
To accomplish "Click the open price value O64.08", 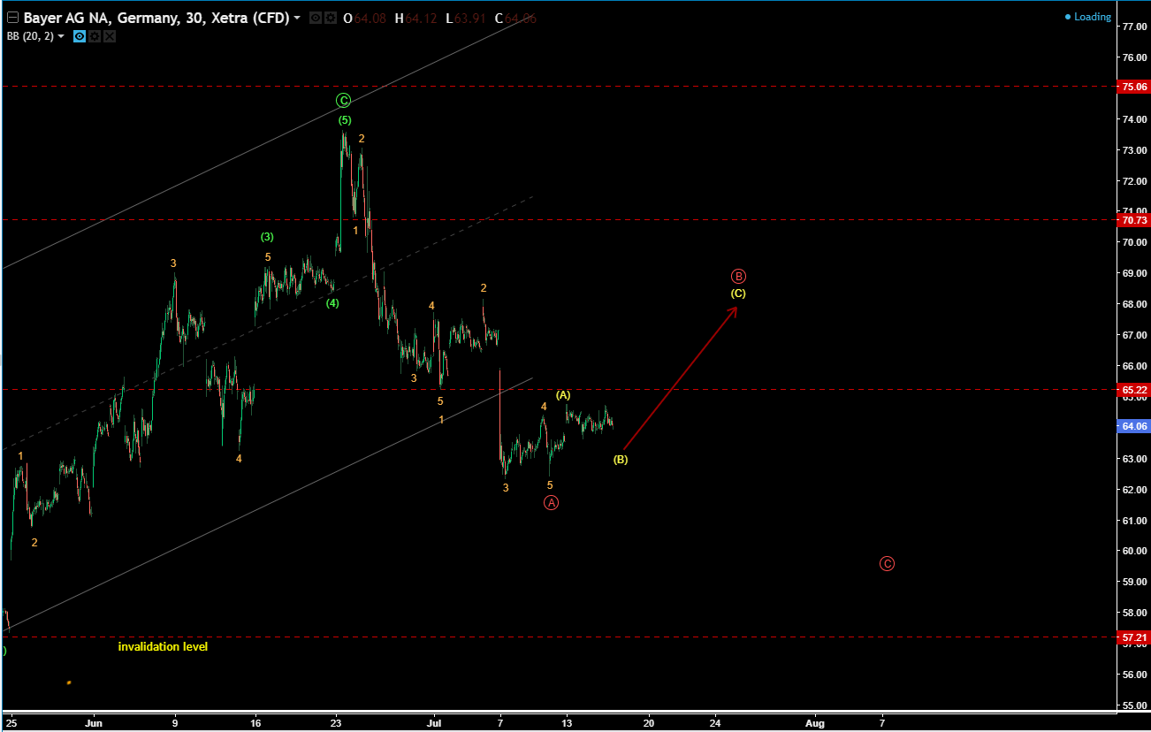I will pyautogui.click(x=365, y=19).
